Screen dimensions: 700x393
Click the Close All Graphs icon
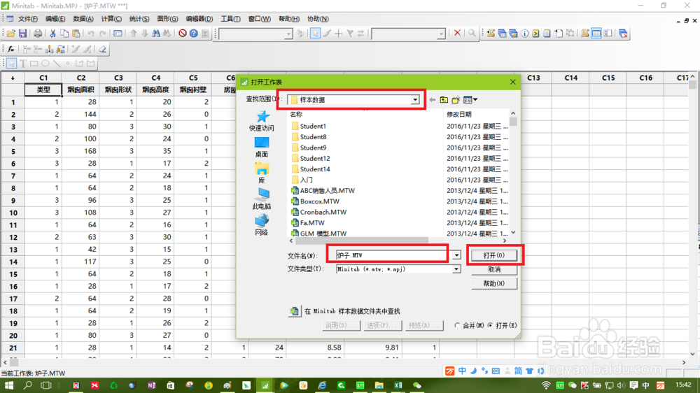coord(623,34)
